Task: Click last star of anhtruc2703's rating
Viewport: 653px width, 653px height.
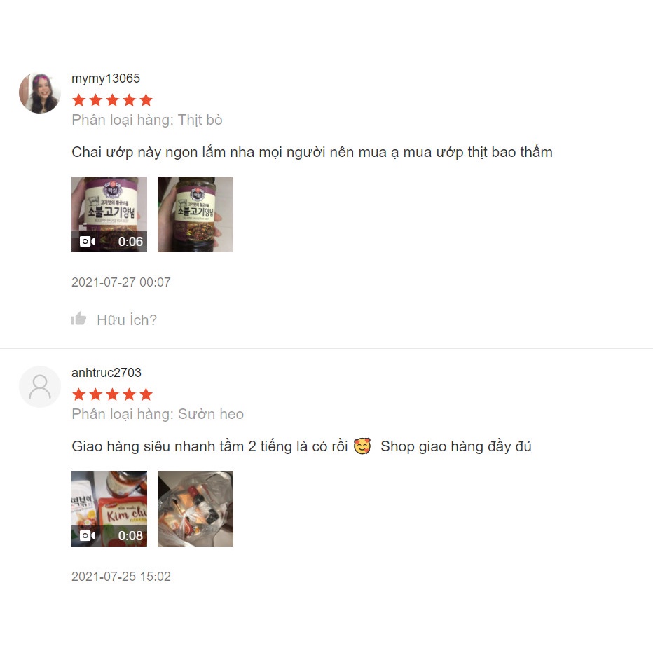Action: coord(146,394)
